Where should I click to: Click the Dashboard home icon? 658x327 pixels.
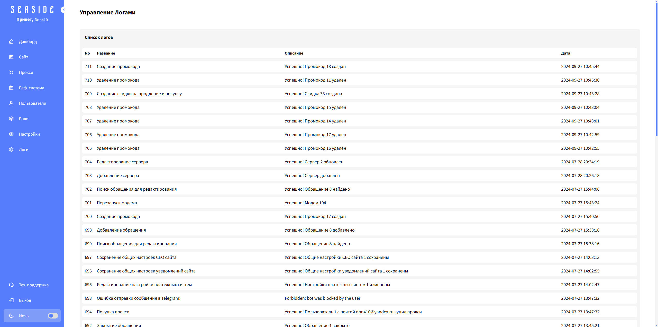coord(11,41)
